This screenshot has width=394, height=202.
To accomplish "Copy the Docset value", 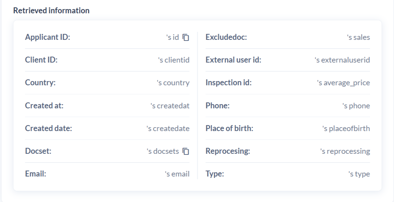I will (x=186, y=151).
